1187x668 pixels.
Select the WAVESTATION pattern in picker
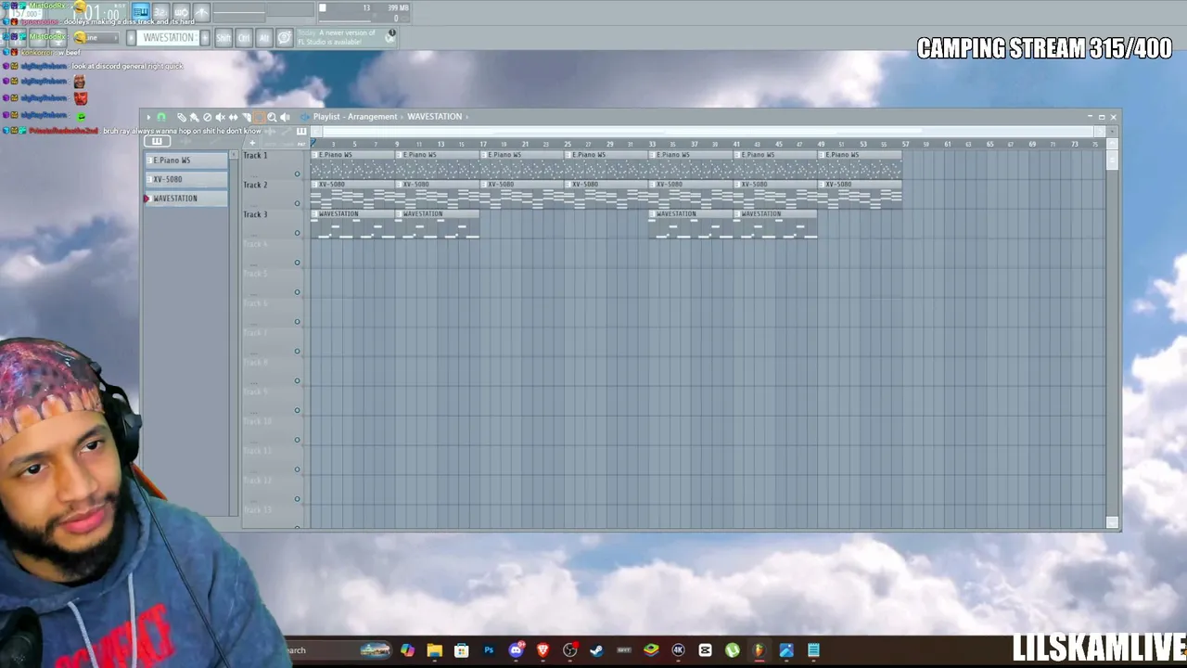click(185, 199)
